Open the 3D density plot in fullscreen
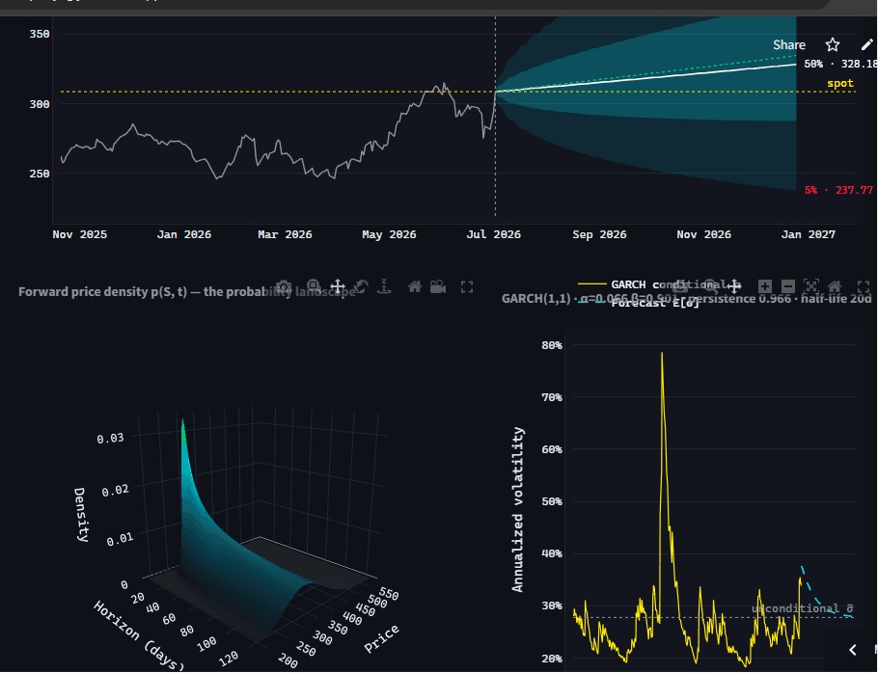Image resolution: width=878 pixels, height=673 pixels. (467, 287)
